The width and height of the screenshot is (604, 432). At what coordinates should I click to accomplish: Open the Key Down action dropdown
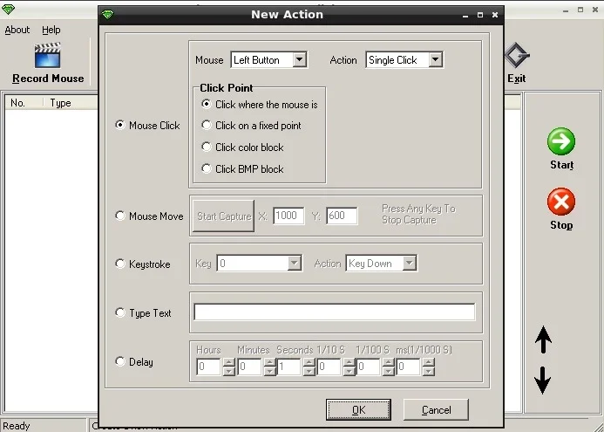point(409,263)
